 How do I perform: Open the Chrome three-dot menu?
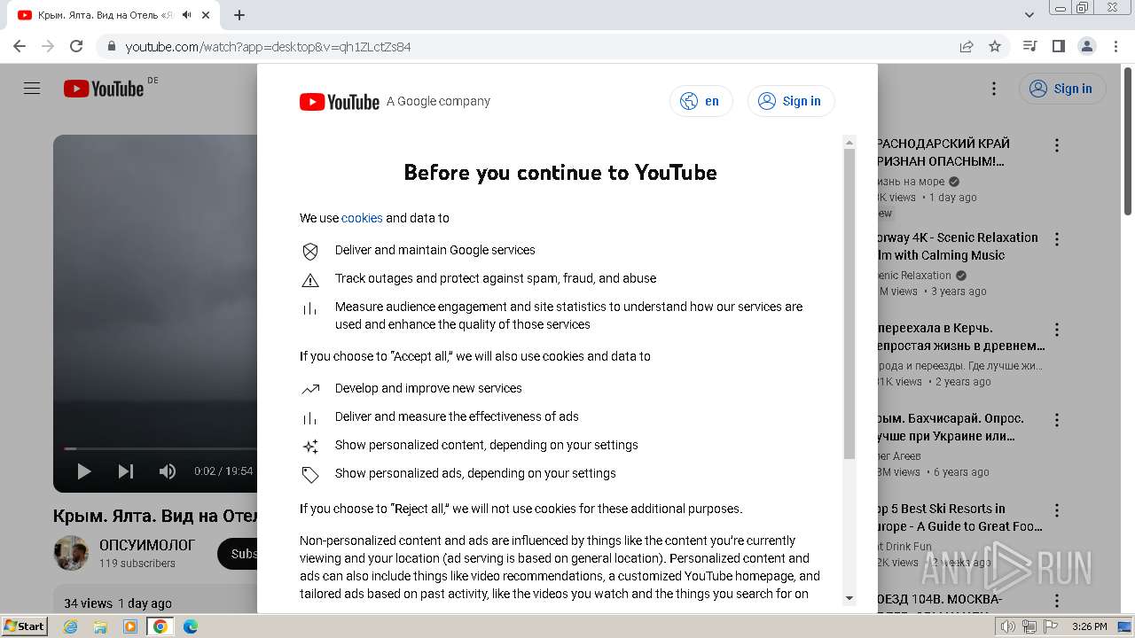point(1115,46)
